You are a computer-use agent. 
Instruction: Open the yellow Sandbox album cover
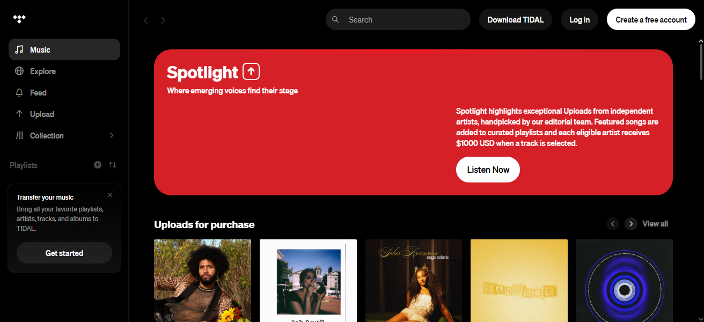(519, 281)
